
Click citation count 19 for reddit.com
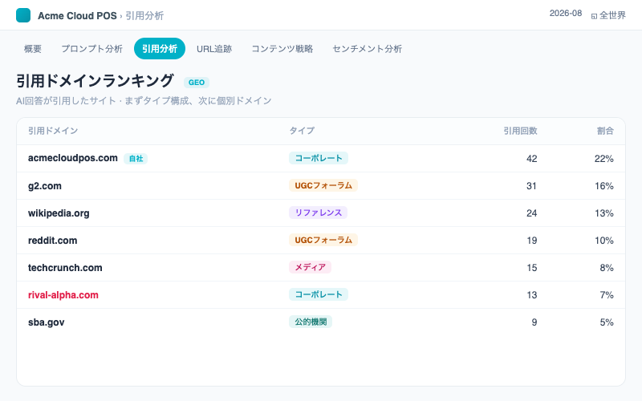[531, 241]
